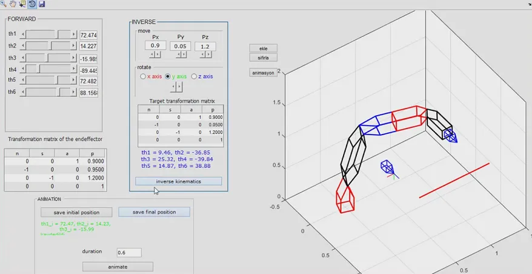This screenshot has height=274, width=532.
Task: Click th1 slider right arrow
Action: point(74,35)
